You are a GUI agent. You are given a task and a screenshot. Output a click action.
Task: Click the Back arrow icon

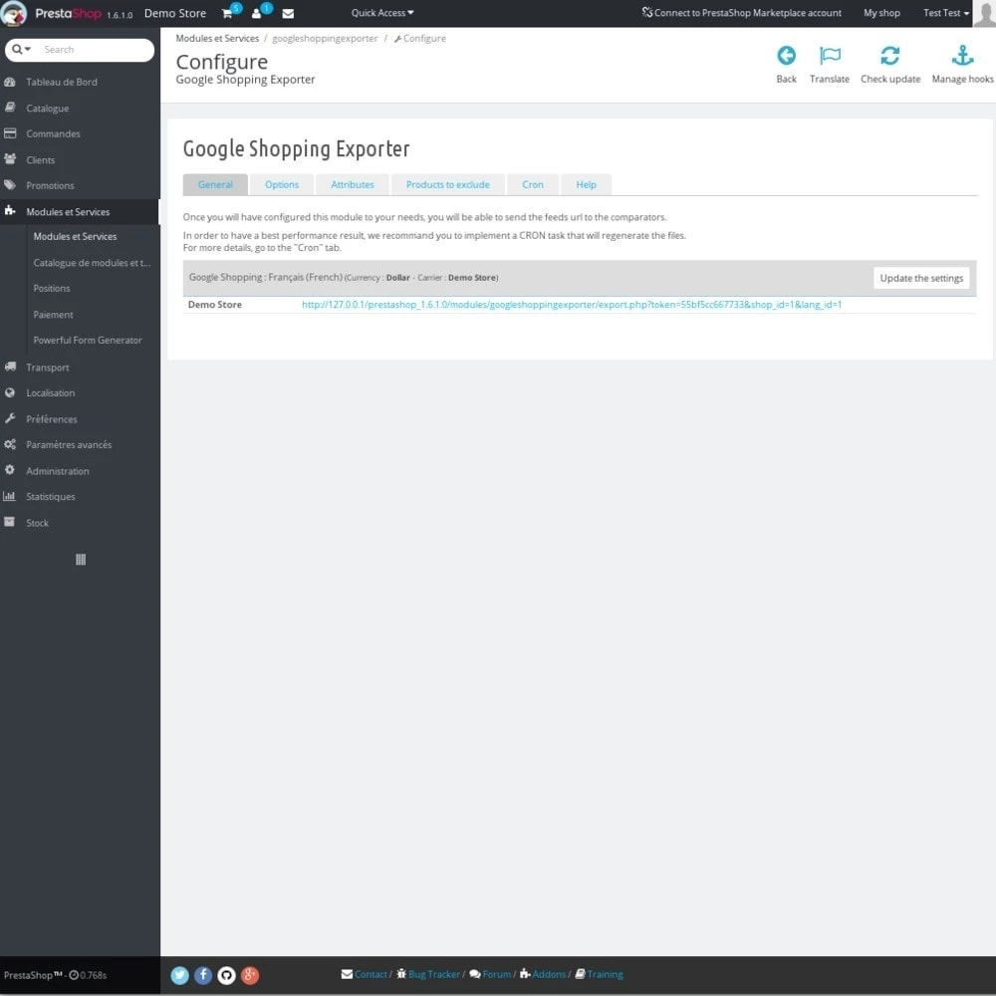pos(786,56)
